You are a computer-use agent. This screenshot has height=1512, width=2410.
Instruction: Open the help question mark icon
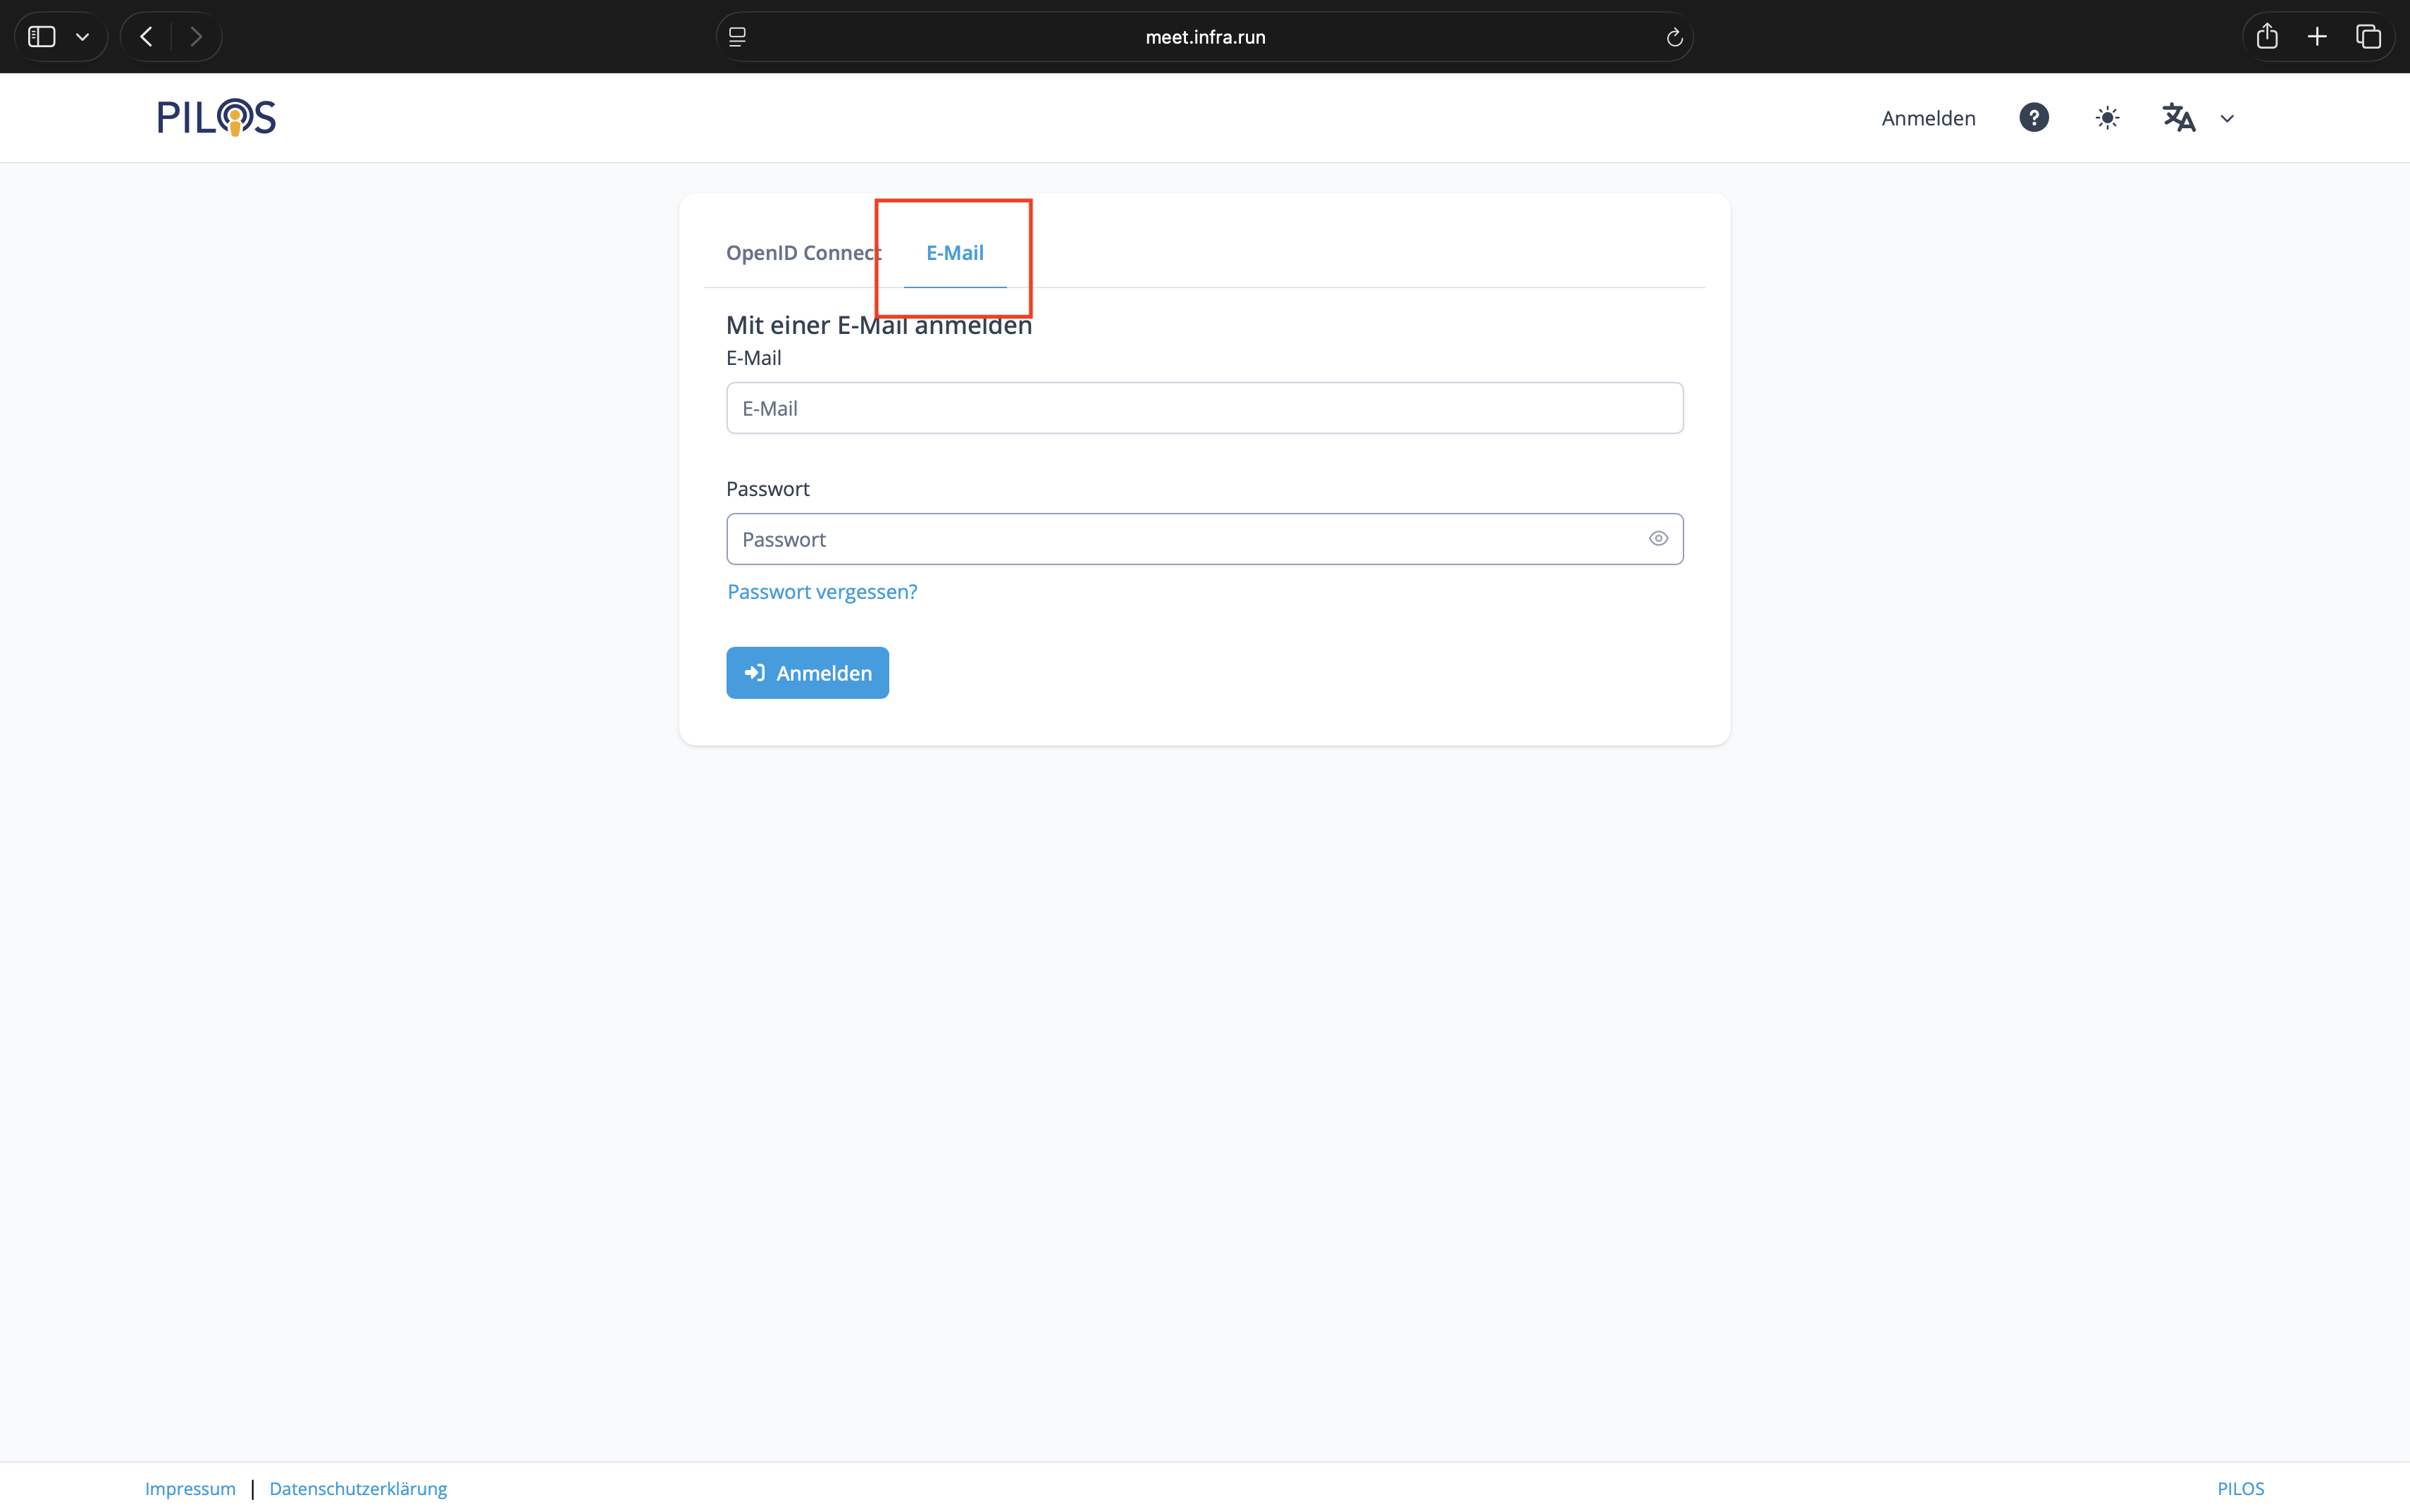click(2033, 118)
